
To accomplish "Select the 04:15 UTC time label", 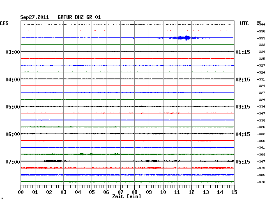I will 243,134.
